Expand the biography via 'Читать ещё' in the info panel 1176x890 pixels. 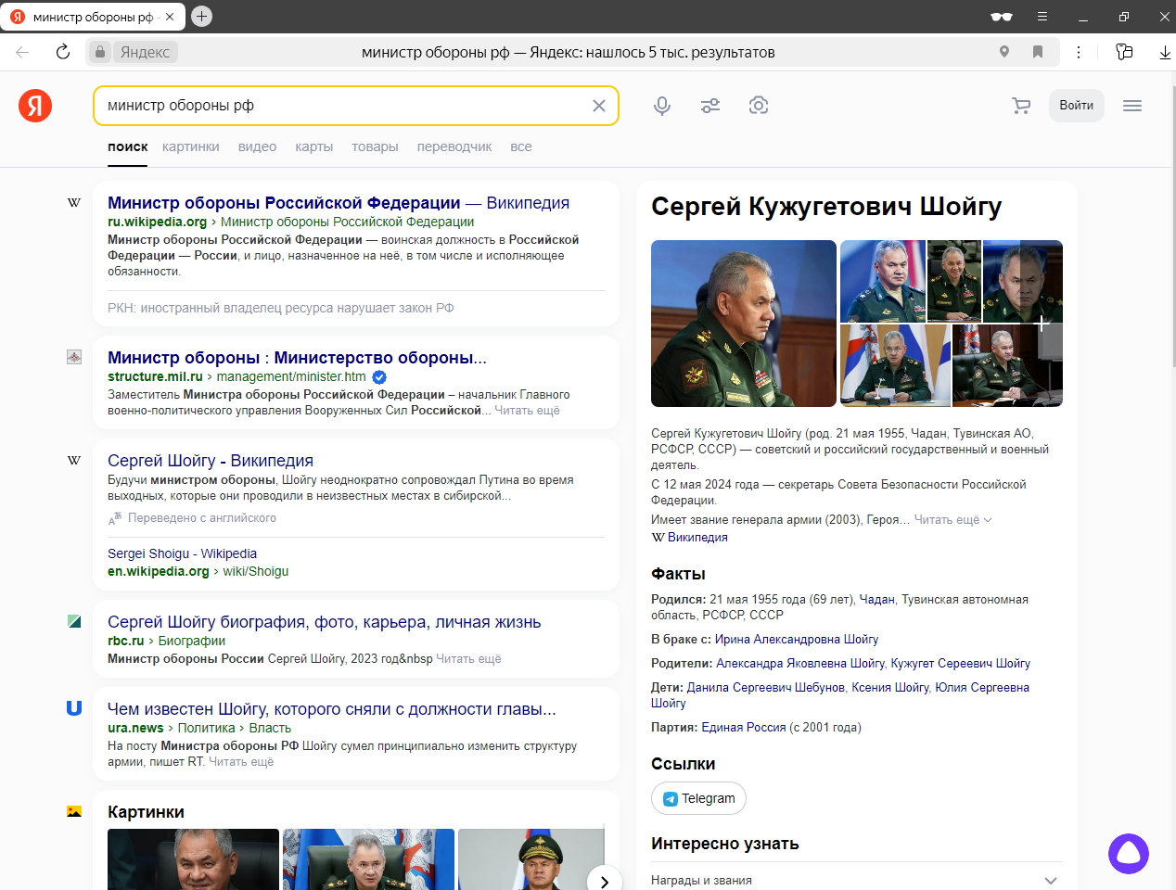[952, 520]
